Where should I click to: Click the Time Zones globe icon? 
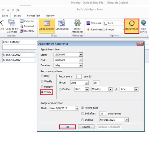[x=143, y=23]
